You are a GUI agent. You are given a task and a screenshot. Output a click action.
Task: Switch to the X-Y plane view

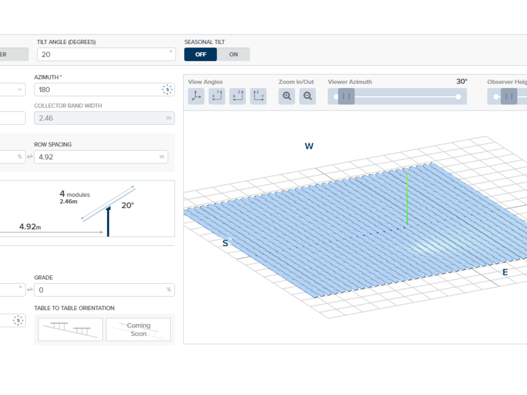point(217,96)
